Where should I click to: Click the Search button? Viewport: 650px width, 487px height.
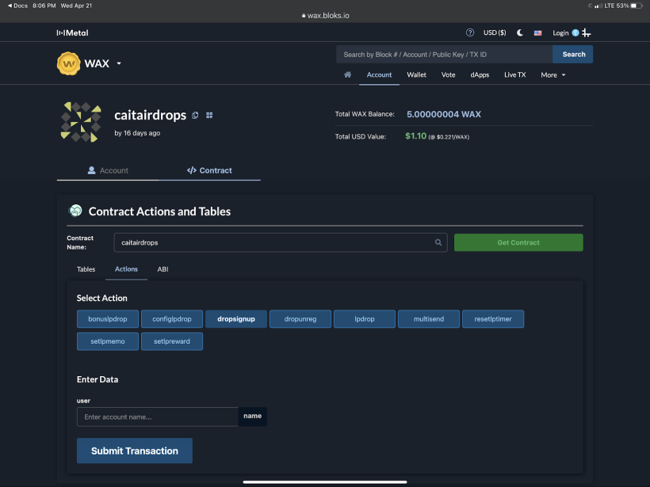pos(573,55)
